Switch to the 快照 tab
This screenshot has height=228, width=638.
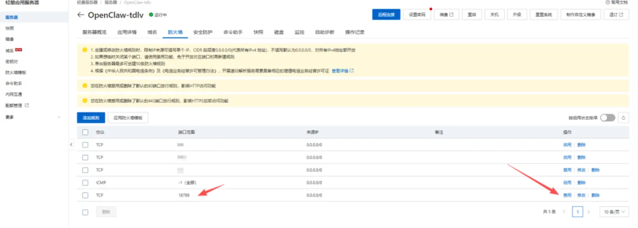click(x=258, y=32)
